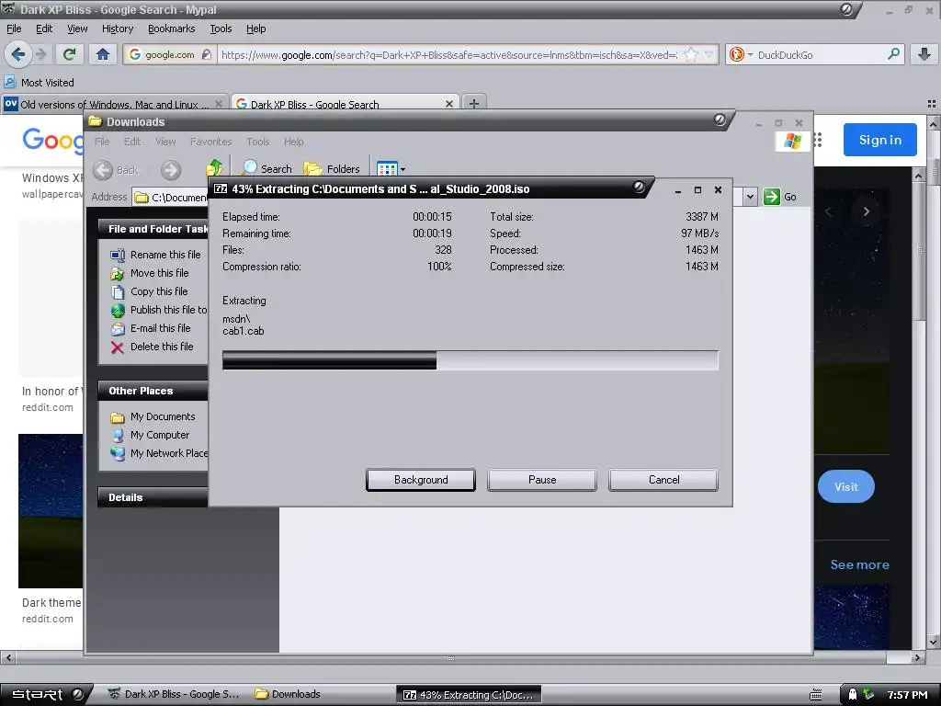
Task: Collapse the Other Places panel header
Action: pyautogui.click(x=153, y=390)
